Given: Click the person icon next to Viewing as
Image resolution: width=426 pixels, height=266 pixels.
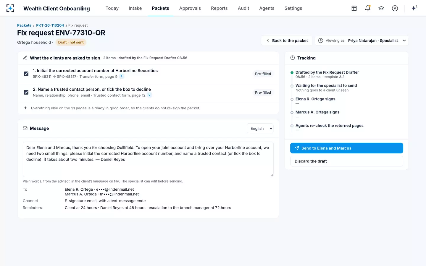Looking at the screenshot, I should 321,40.
